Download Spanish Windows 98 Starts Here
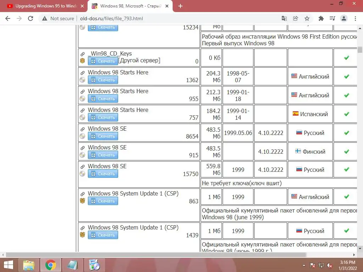Screen dimensions: 363x272 (x=103, y=117)
